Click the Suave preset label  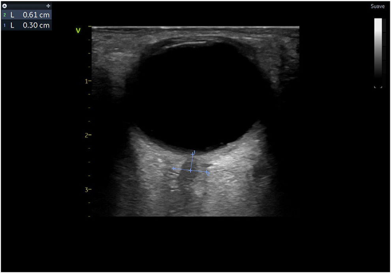click(378, 6)
